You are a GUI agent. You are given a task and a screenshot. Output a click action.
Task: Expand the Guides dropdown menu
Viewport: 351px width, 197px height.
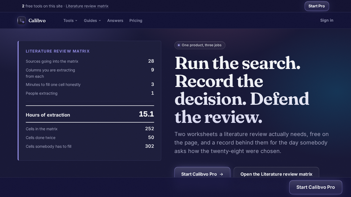click(92, 20)
